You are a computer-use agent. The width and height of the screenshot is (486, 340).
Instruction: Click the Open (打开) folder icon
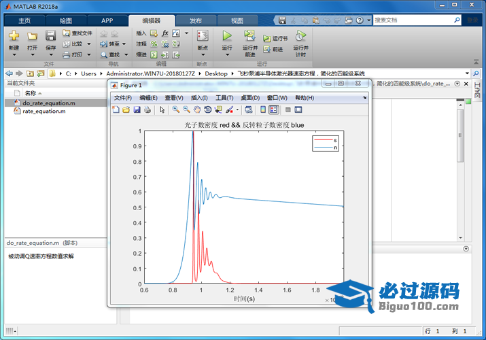32,36
